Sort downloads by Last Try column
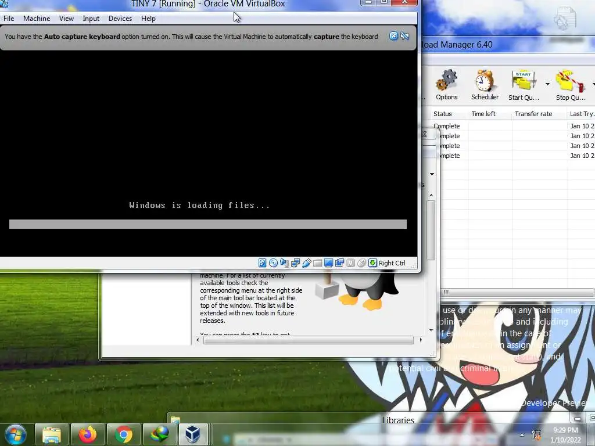 581,114
